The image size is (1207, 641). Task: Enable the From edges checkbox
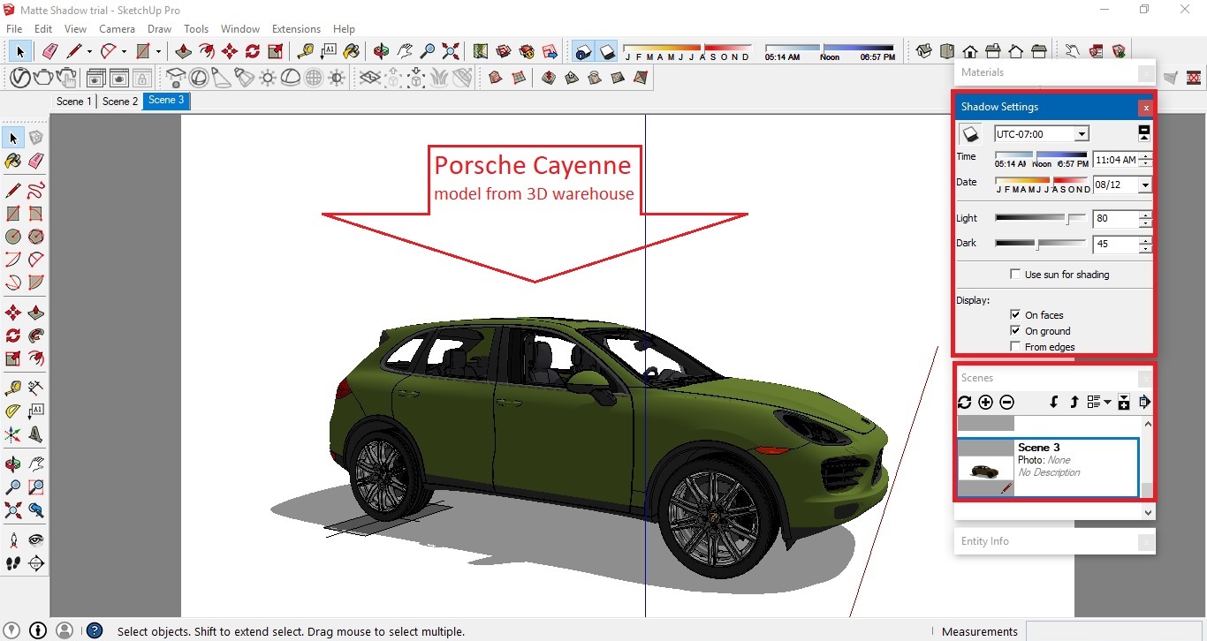click(x=1015, y=346)
